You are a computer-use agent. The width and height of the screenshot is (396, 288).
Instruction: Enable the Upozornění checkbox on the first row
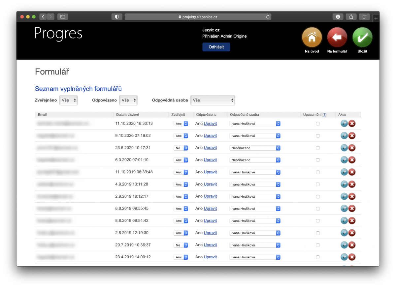click(x=318, y=123)
